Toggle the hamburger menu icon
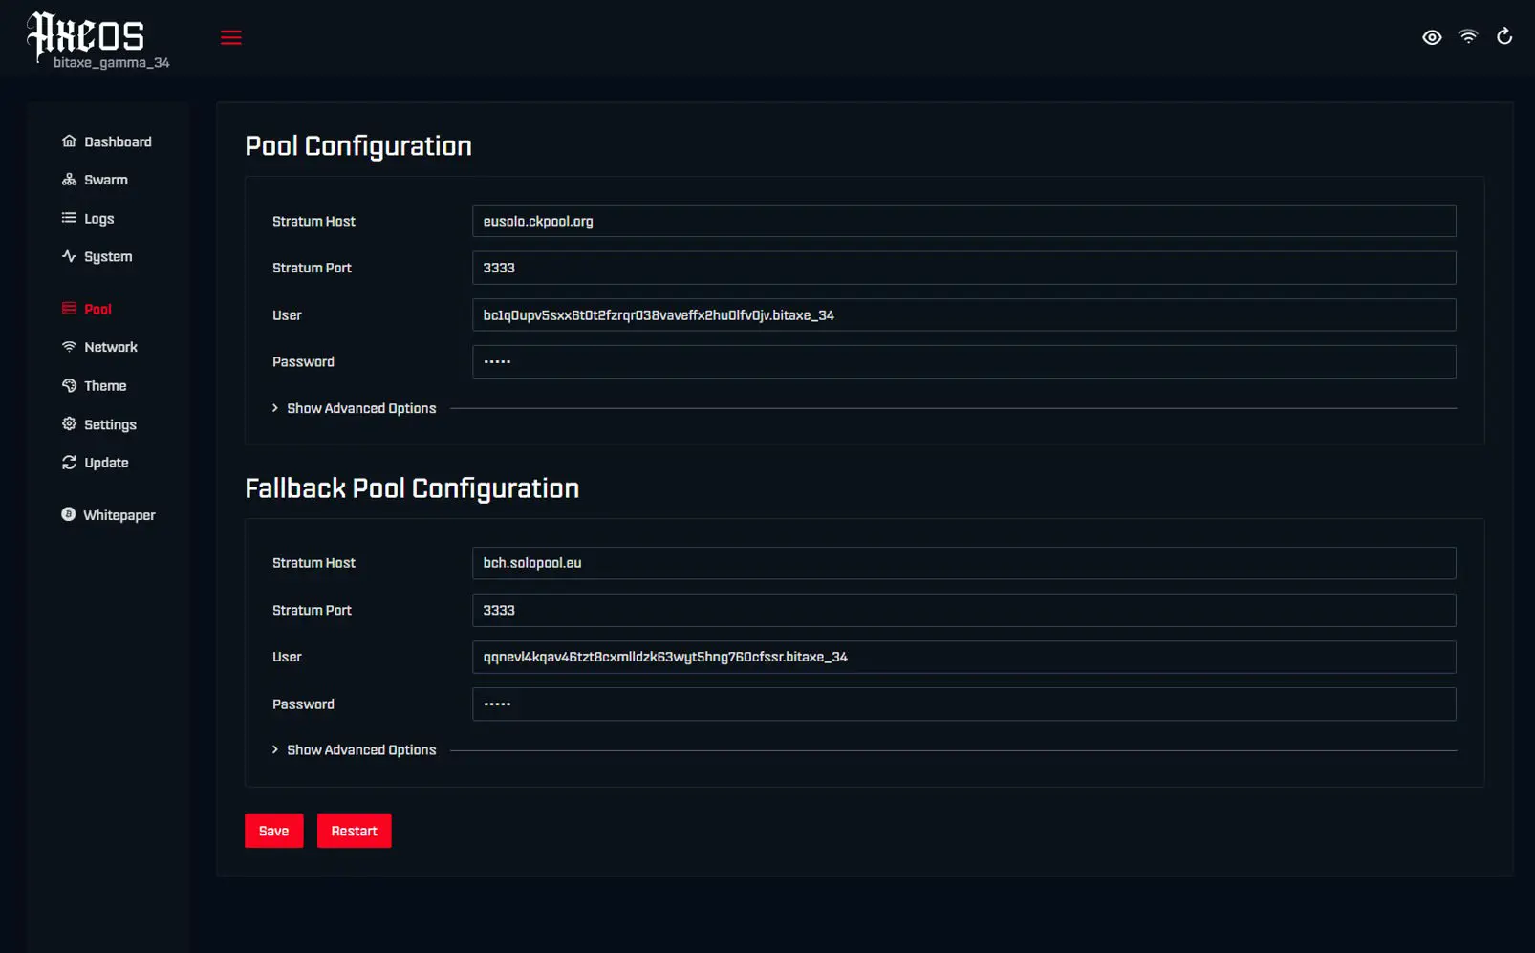The image size is (1535, 953). [x=231, y=37]
